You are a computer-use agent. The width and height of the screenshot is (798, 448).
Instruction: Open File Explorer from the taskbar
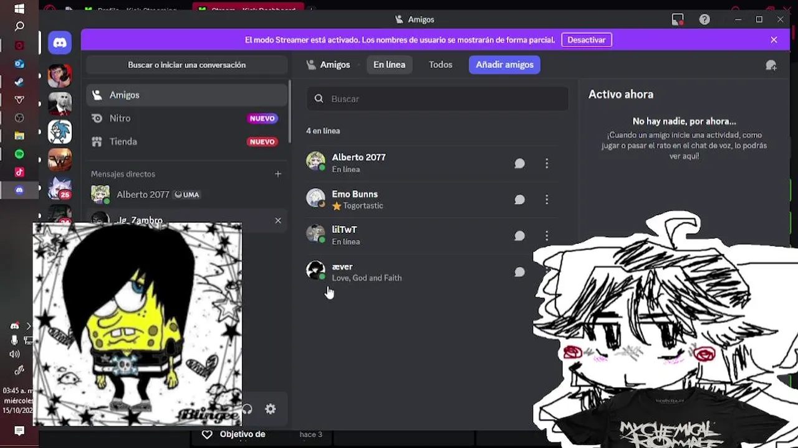[19, 136]
